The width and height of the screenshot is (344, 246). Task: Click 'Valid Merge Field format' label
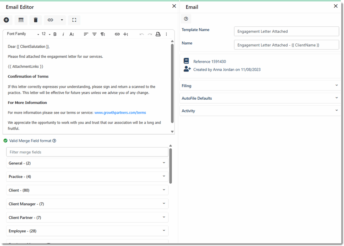[x=30, y=141]
